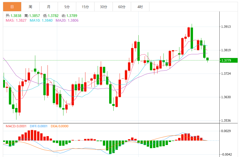This screenshot has width=240, height=157.
Task: Click the MA20: 1.3806 indicator label
Action: (x=67, y=20)
